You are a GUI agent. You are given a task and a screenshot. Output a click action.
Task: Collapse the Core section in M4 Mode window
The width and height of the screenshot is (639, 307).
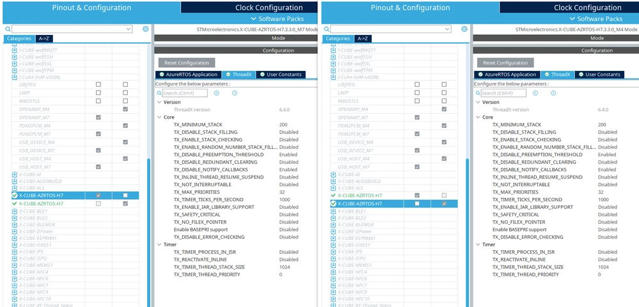click(478, 117)
